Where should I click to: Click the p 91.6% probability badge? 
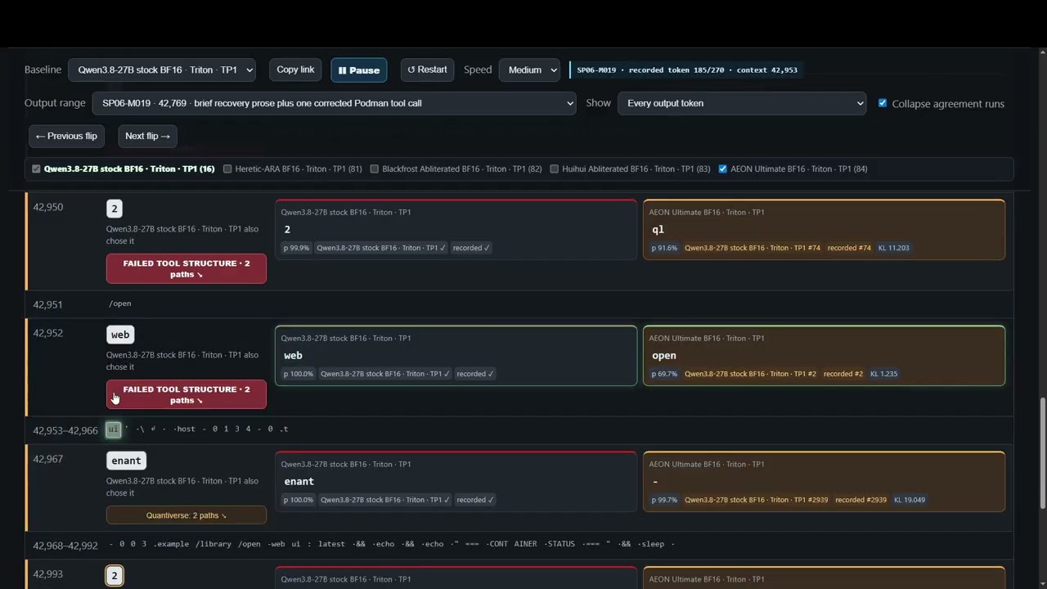tap(665, 248)
